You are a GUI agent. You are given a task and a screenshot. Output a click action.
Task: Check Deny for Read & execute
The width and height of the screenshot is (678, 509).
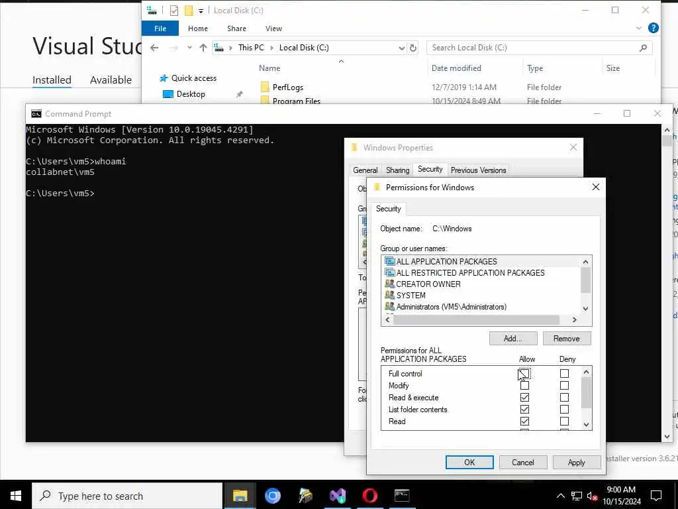tap(564, 398)
